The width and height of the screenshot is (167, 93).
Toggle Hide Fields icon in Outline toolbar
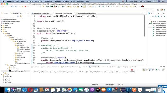[159, 17]
